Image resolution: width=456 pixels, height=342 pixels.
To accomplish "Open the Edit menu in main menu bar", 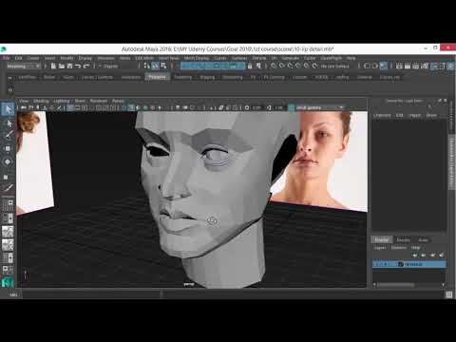I will [19, 58].
